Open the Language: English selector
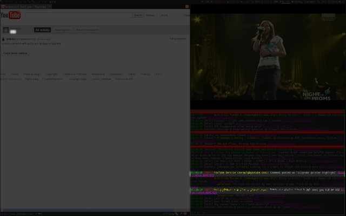The width and height of the screenshot is (346, 216). pyautogui.click(x=78, y=79)
